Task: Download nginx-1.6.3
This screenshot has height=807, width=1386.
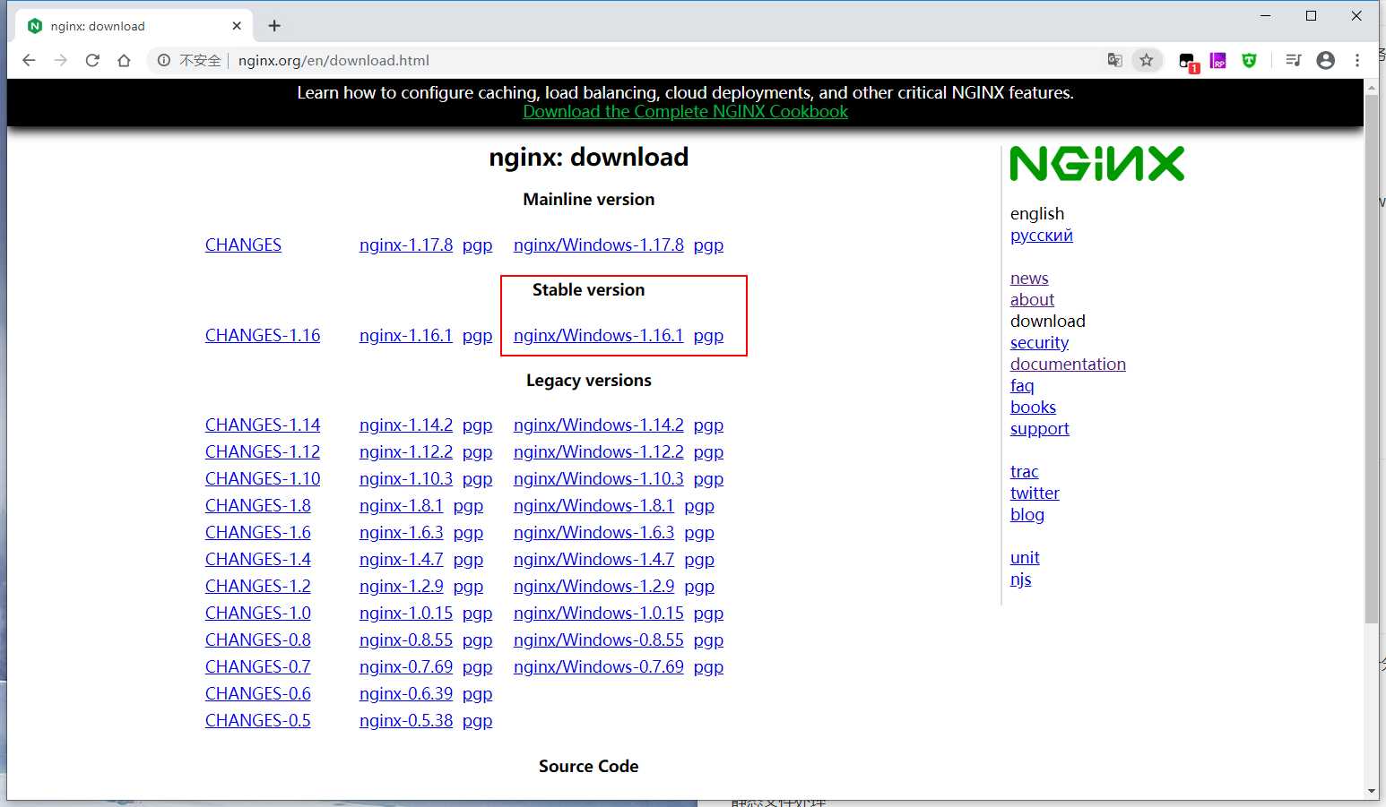Action: coord(402,532)
